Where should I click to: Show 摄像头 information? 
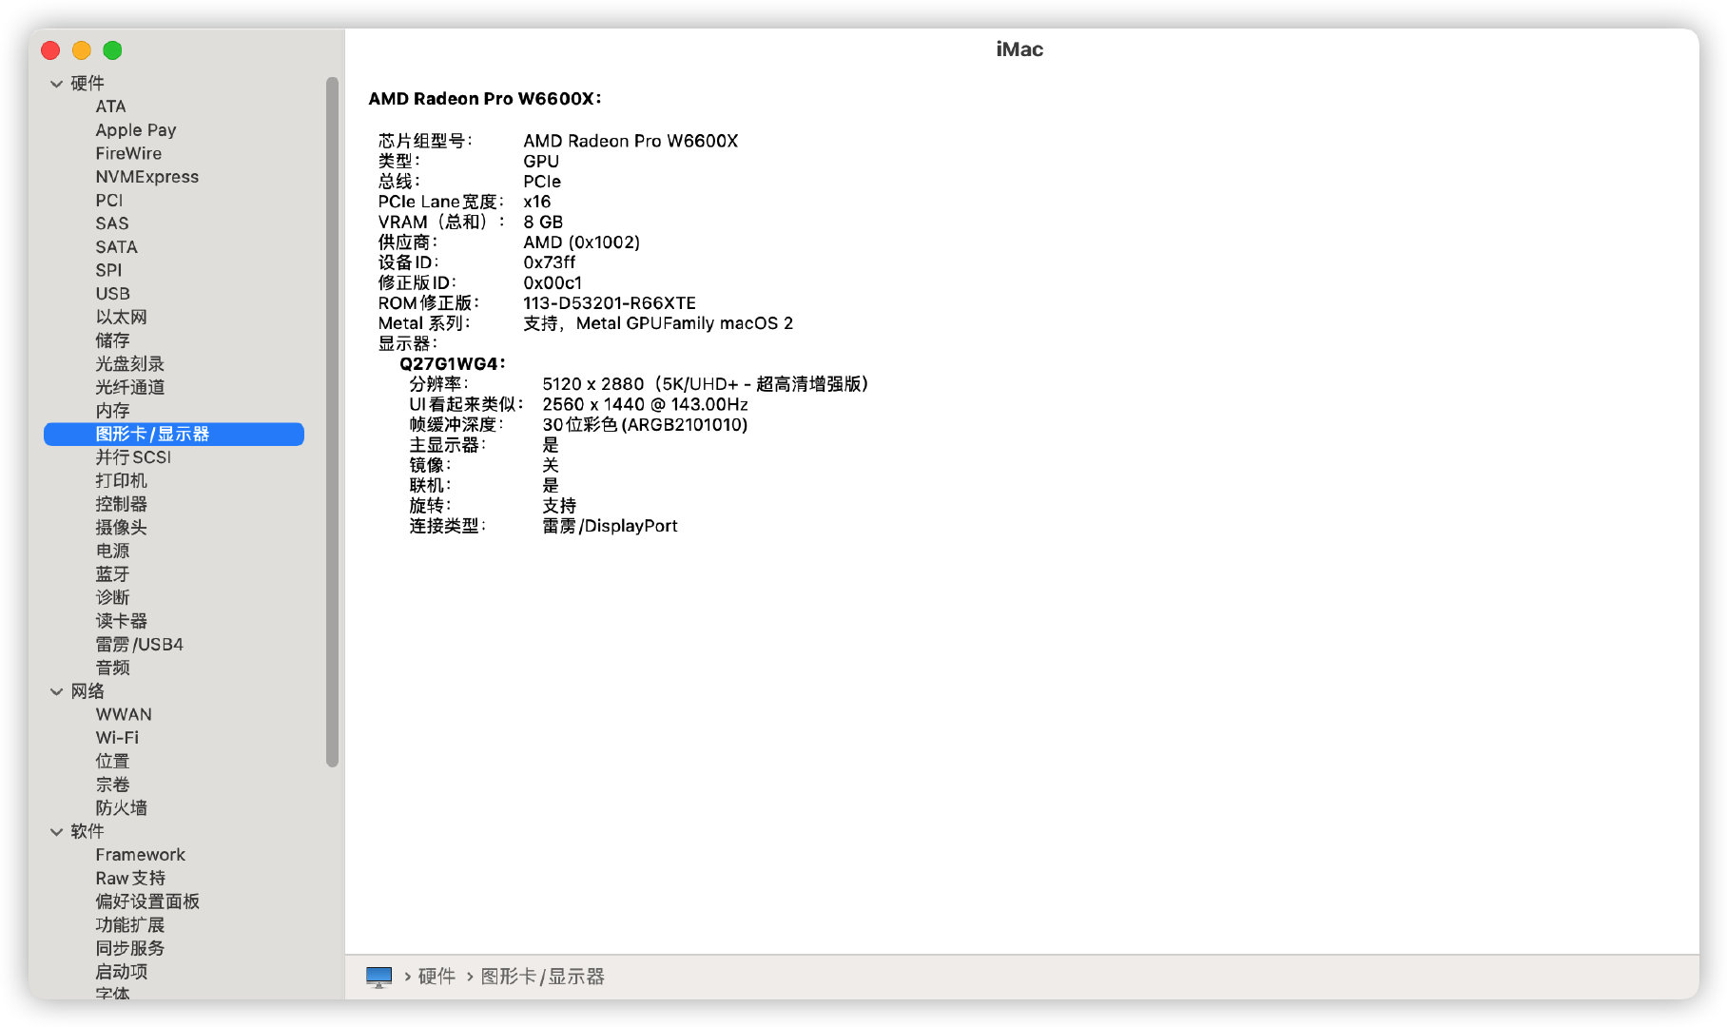[121, 528]
